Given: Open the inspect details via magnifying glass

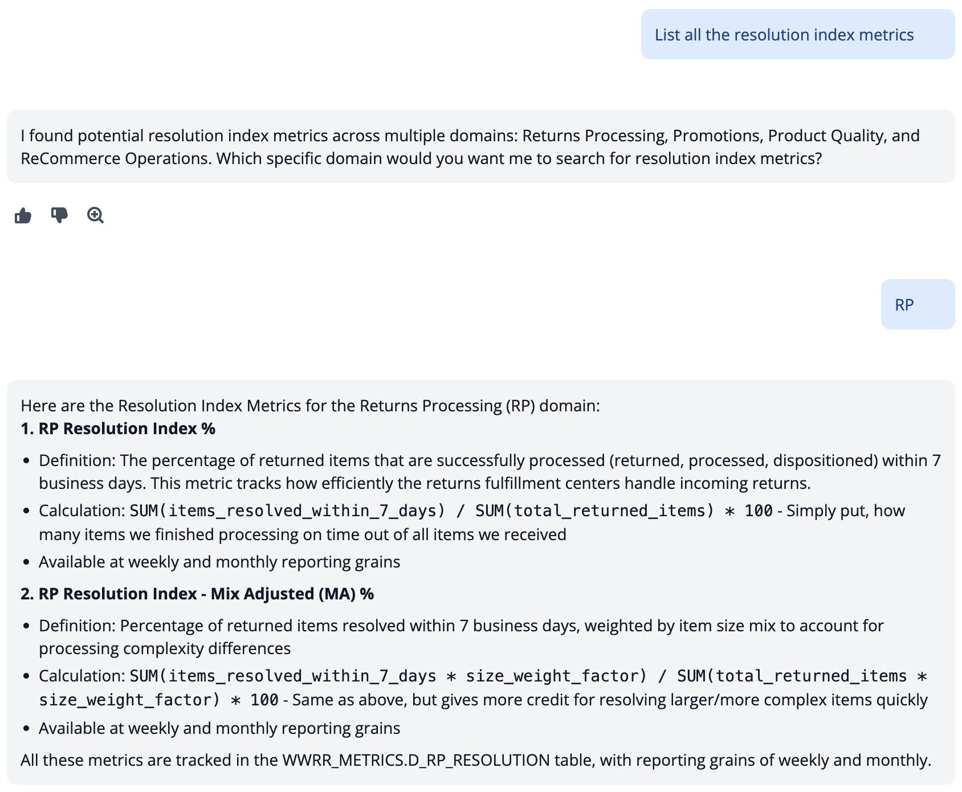Looking at the screenshot, I should pos(95,215).
